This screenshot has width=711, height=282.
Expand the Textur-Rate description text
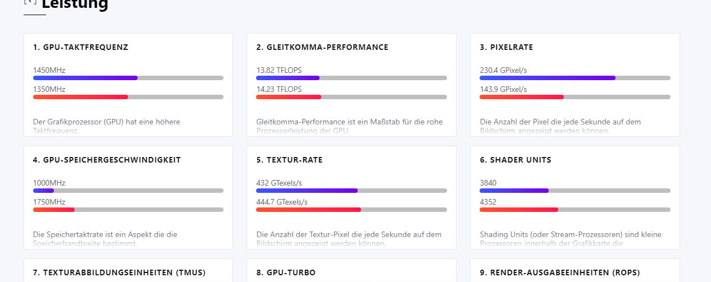349,239
